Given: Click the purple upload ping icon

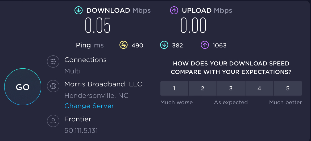Looking at the screenshot, I should click(x=205, y=45).
